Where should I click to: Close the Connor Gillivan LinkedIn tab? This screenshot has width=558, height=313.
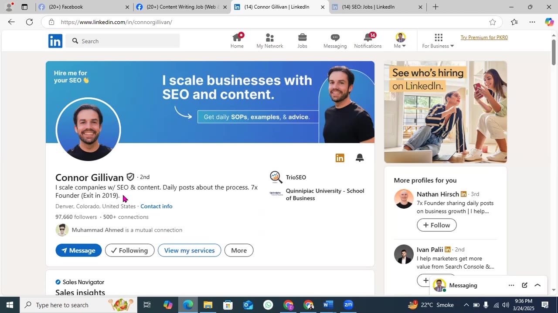point(323,7)
